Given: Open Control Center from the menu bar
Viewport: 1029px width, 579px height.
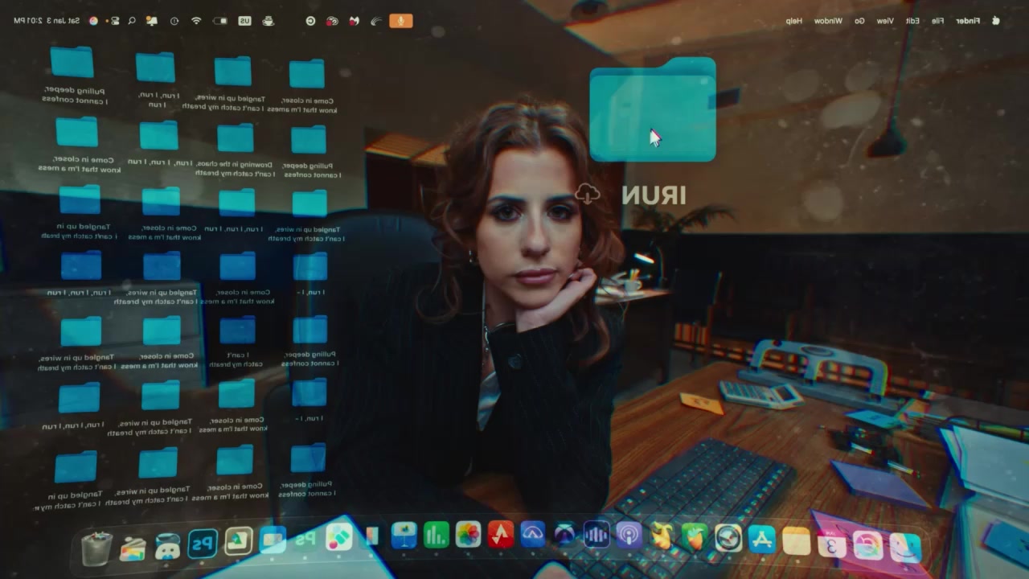Looking at the screenshot, I should (x=115, y=21).
